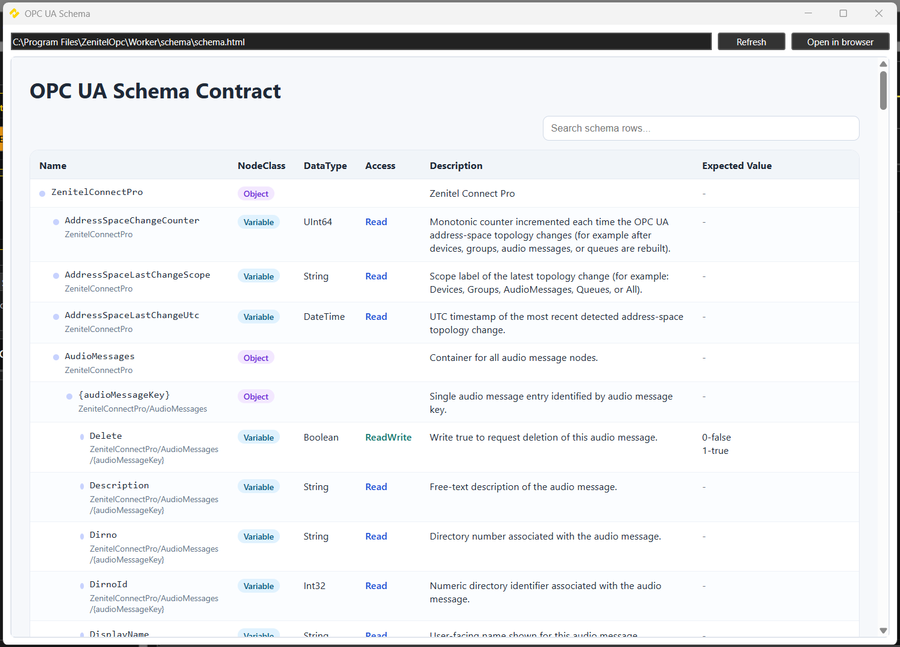Click the scrollbar up arrow
Viewport: 900px width, 647px height.
(x=883, y=64)
